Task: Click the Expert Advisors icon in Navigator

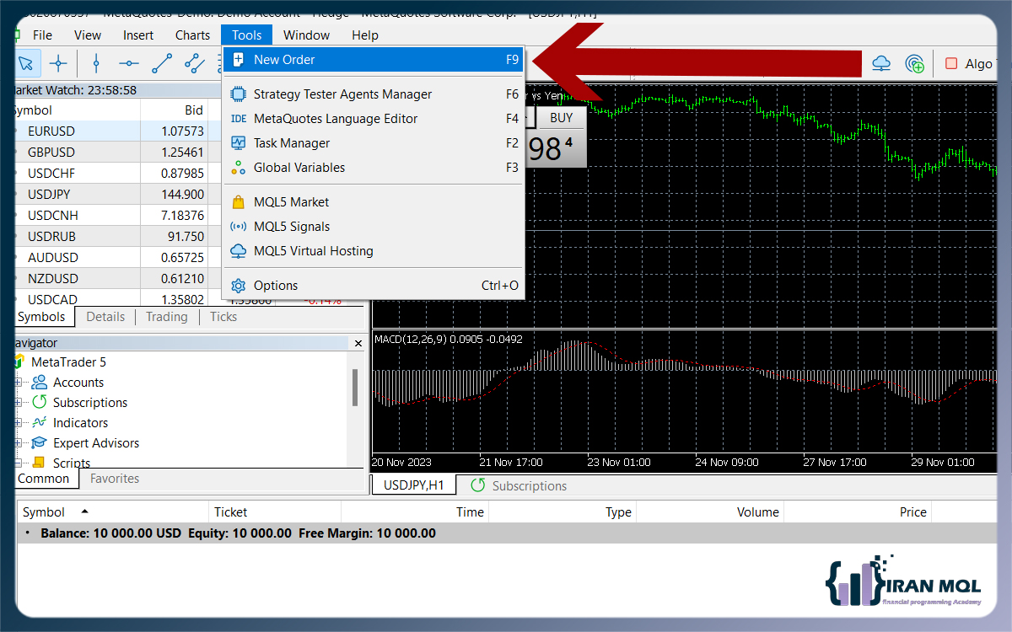Action: coord(39,443)
